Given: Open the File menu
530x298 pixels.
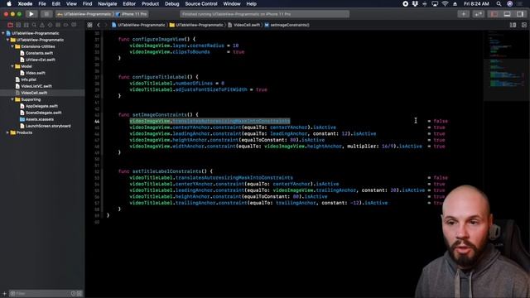Looking at the screenshot, I should coord(42,3).
